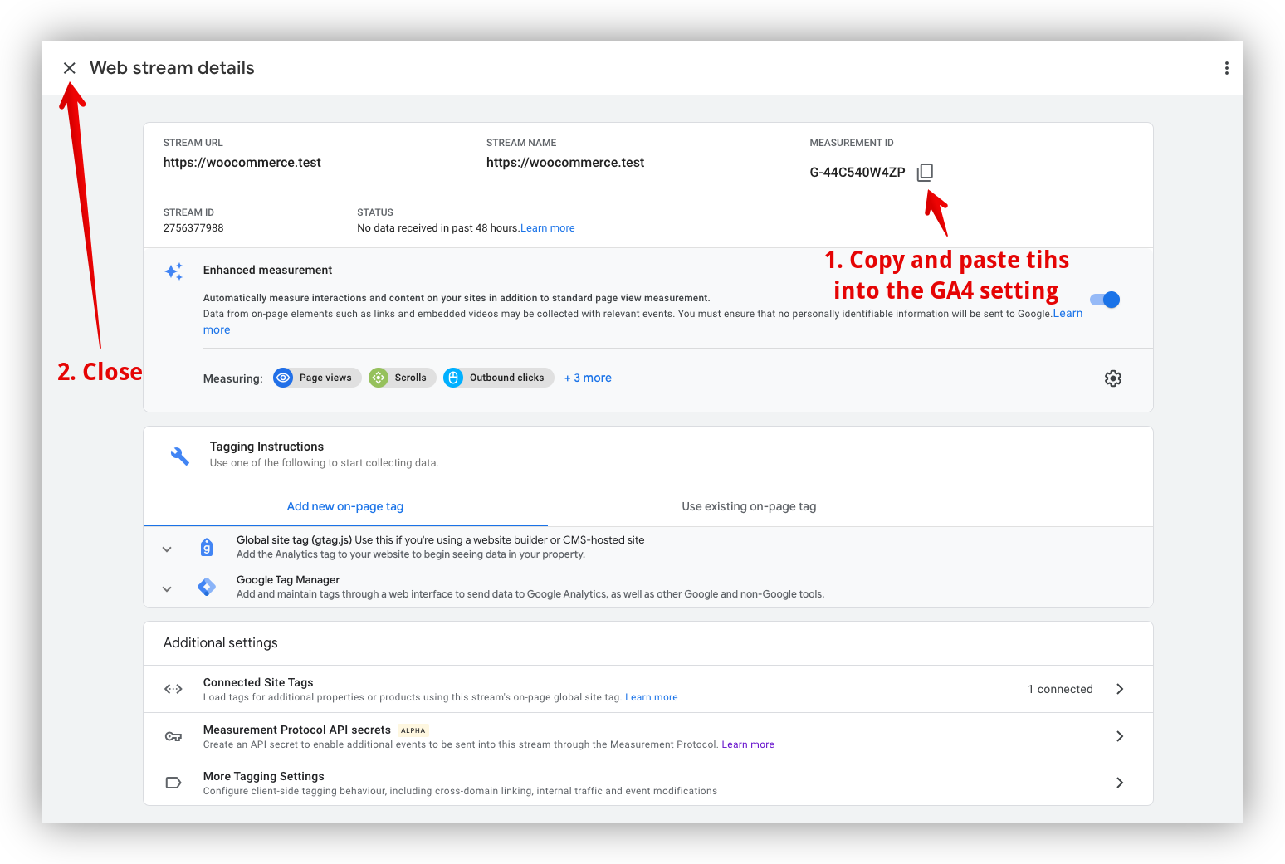Open Connected Site Tags chevron

(1120, 689)
